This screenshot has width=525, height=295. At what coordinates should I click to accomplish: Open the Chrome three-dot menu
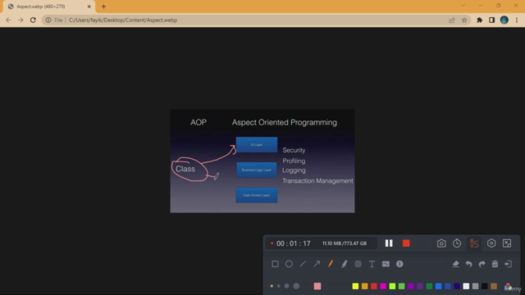tap(517, 20)
